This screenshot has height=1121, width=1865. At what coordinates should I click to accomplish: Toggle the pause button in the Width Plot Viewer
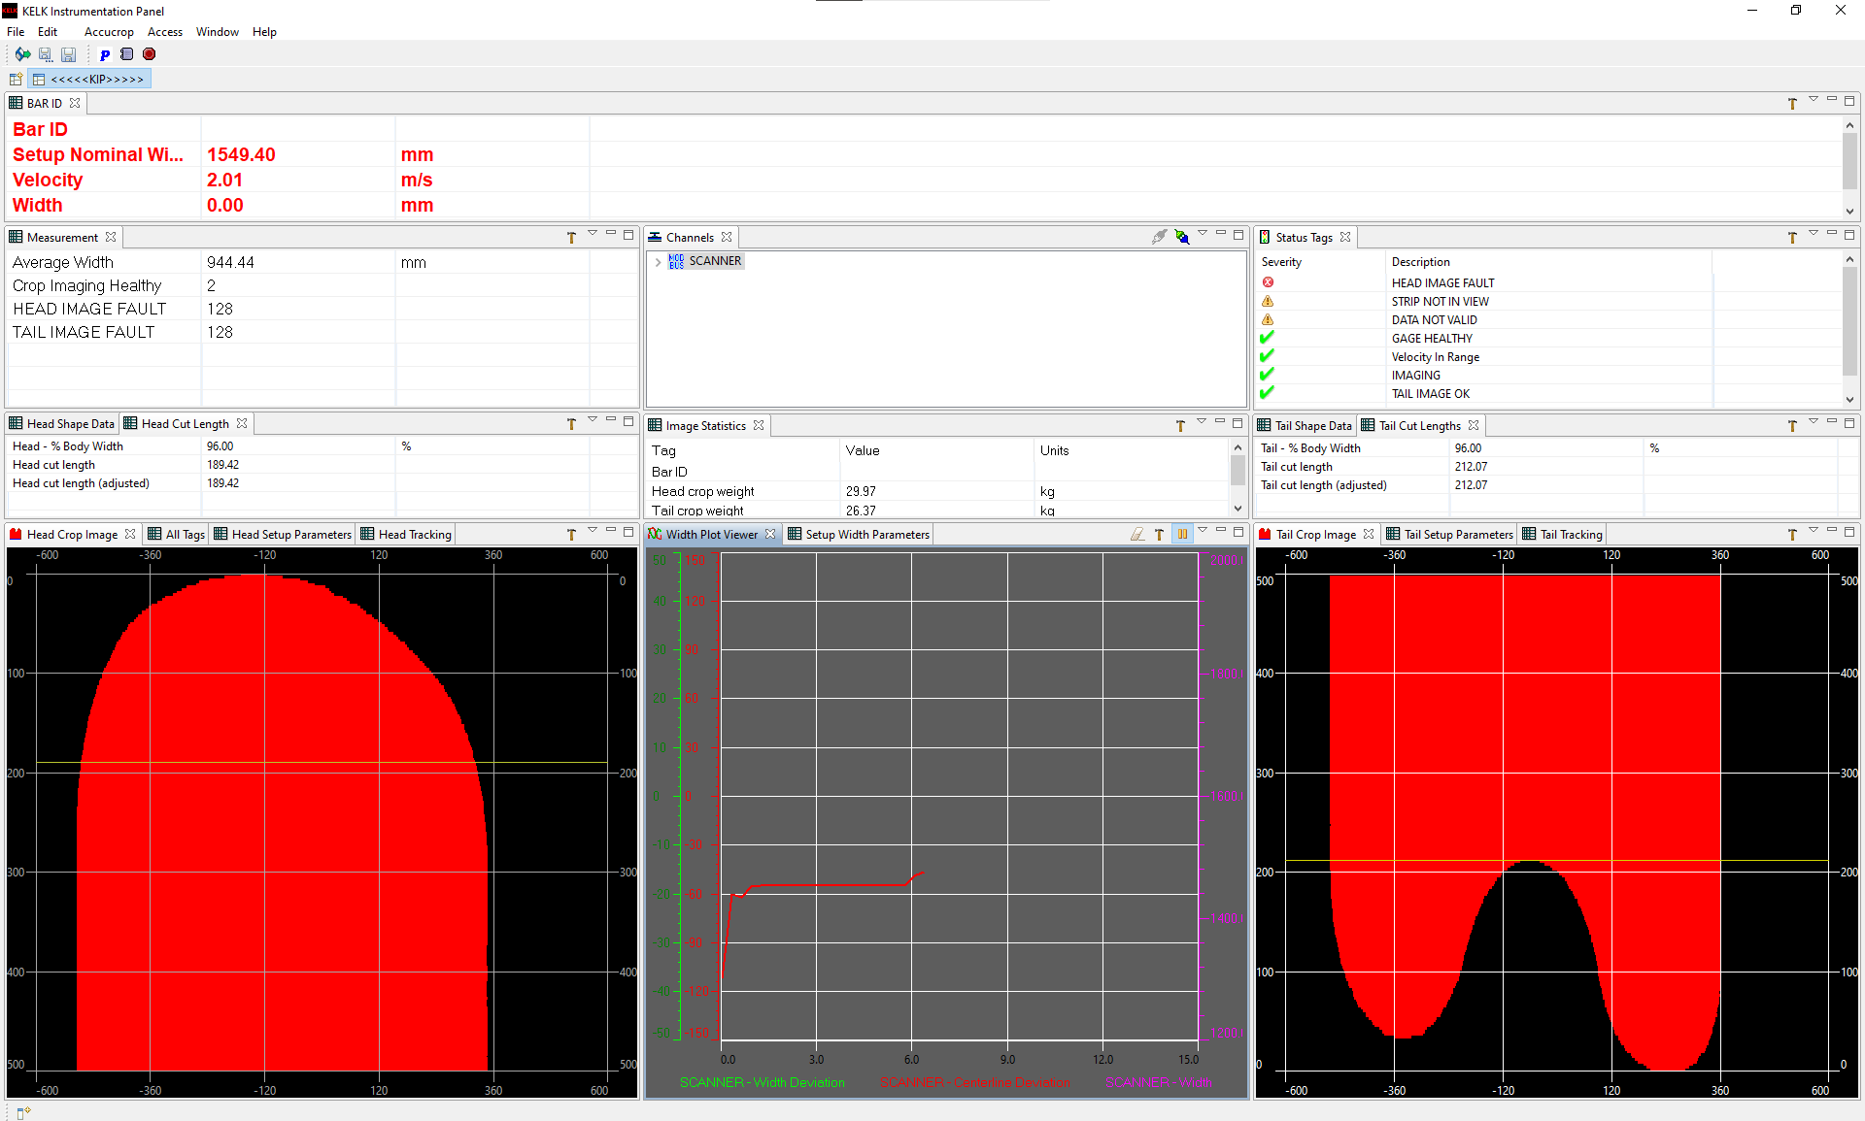tap(1182, 534)
